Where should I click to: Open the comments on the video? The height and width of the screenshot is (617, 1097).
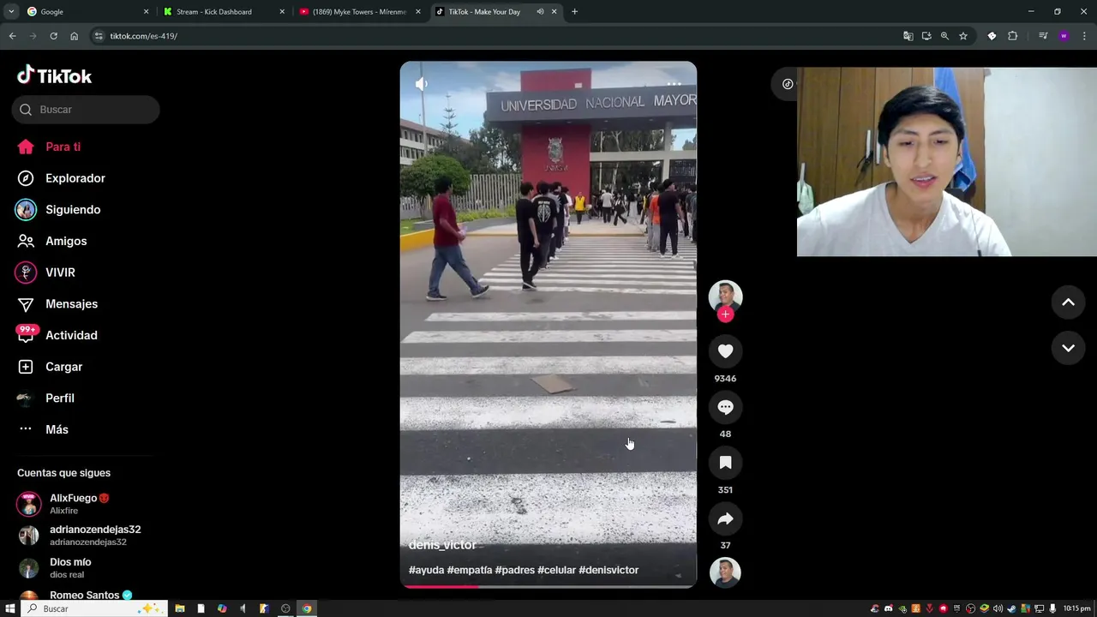tap(725, 407)
